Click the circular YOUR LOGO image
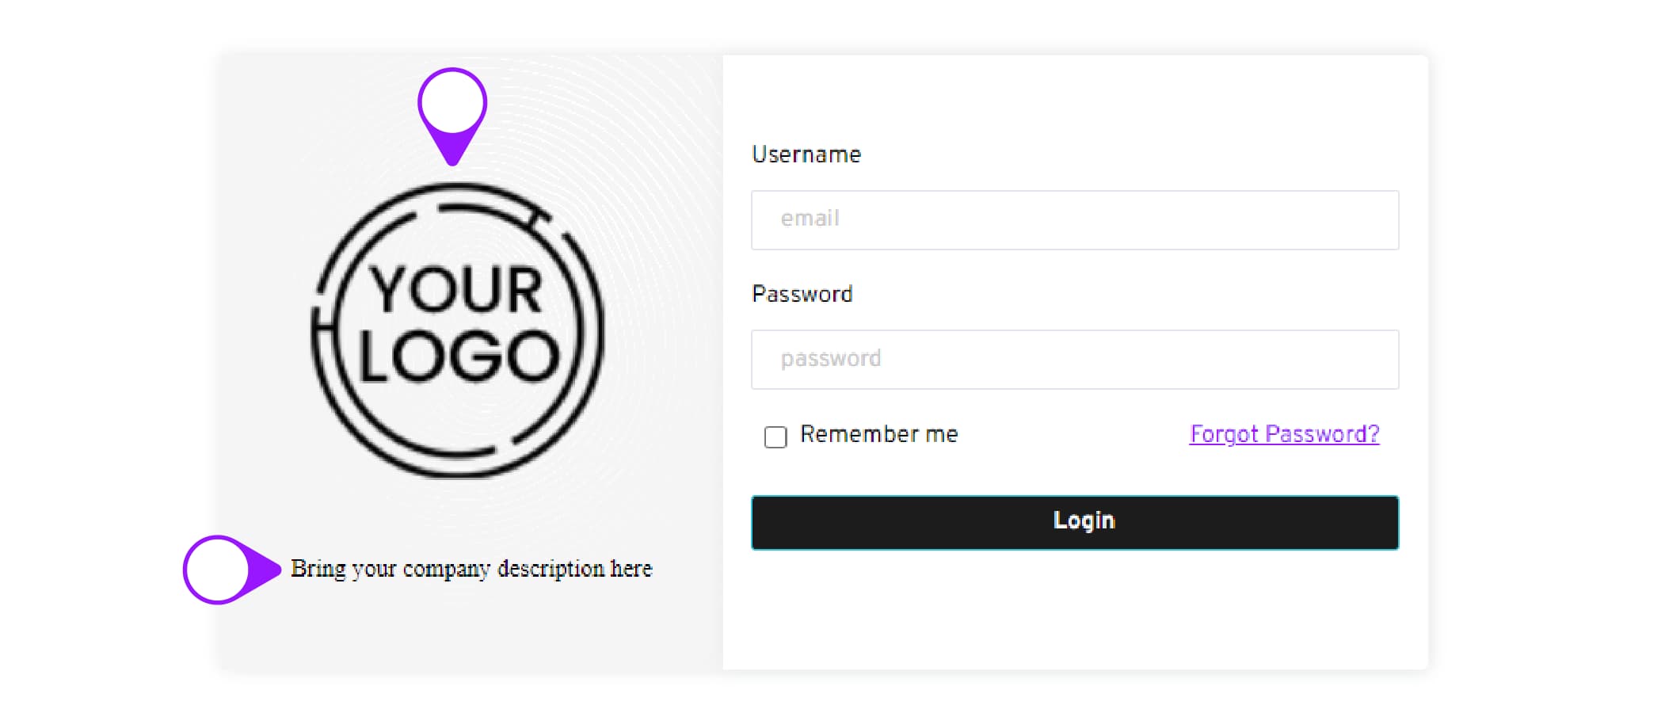The height and width of the screenshot is (709, 1665). pos(458,330)
